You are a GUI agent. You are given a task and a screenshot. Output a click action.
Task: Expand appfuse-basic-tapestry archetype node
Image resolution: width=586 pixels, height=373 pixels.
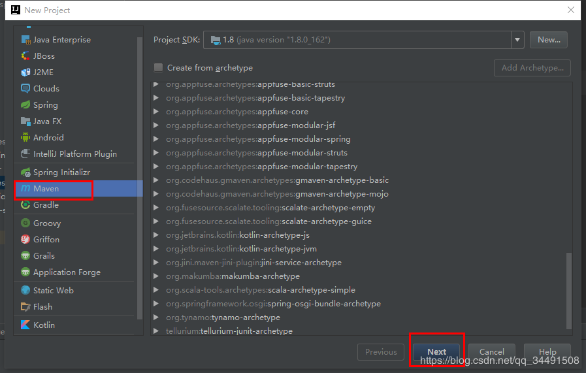coord(156,98)
